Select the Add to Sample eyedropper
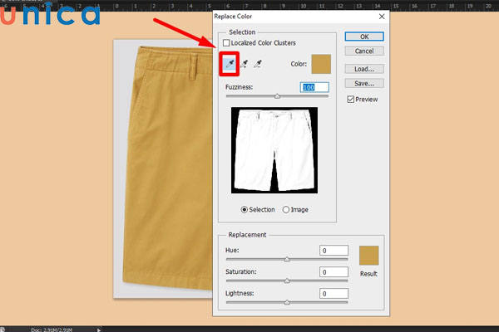This screenshot has width=499, height=332. [x=244, y=63]
